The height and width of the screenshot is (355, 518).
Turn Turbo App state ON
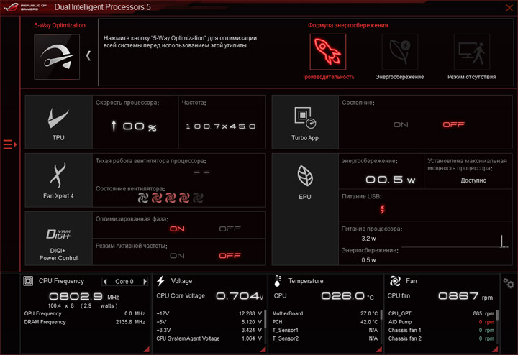[x=401, y=125]
